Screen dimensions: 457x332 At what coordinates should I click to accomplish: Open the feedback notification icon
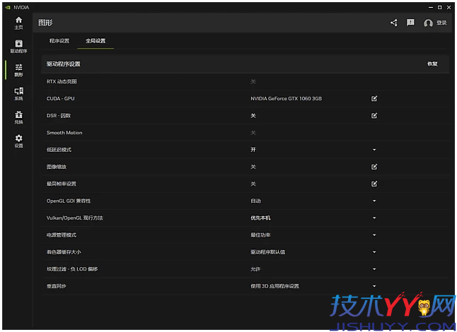(410, 23)
